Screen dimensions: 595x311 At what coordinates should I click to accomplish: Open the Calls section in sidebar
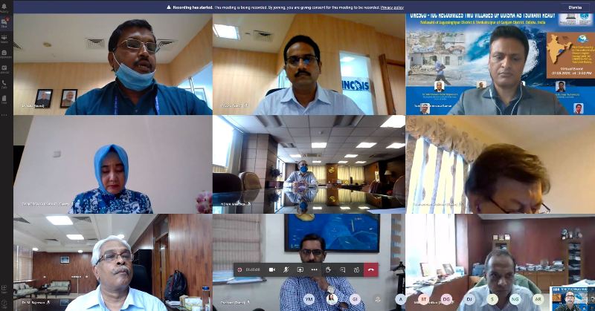(x=4, y=84)
